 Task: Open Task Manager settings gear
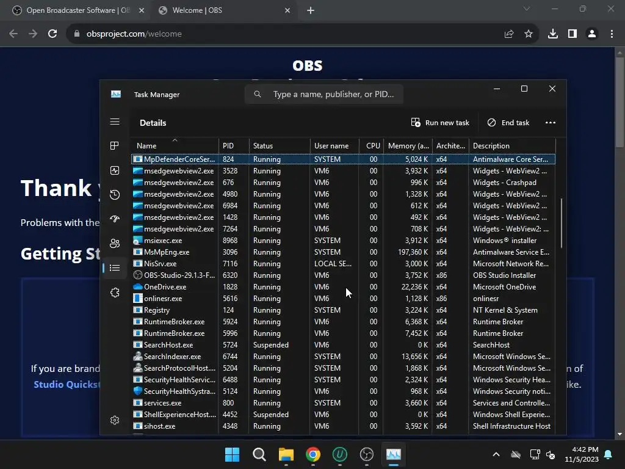point(115,420)
